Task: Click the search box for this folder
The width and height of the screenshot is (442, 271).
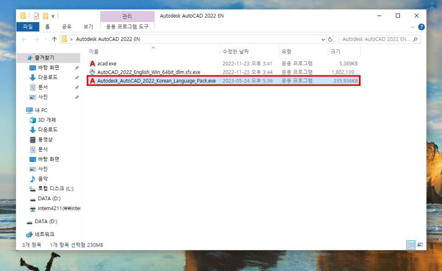Action: click(380, 39)
